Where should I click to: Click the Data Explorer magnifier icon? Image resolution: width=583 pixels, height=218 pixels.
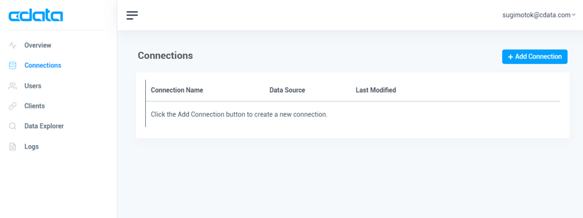point(13,126)
